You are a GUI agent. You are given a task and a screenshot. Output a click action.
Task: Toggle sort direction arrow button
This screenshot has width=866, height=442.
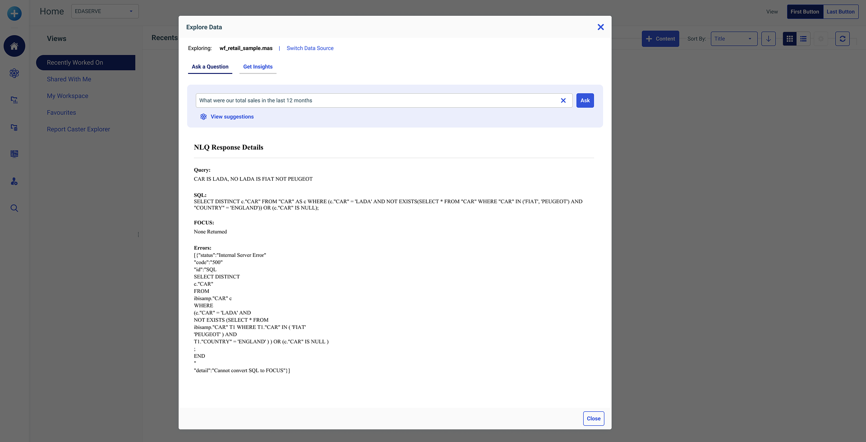coord(769,39)
